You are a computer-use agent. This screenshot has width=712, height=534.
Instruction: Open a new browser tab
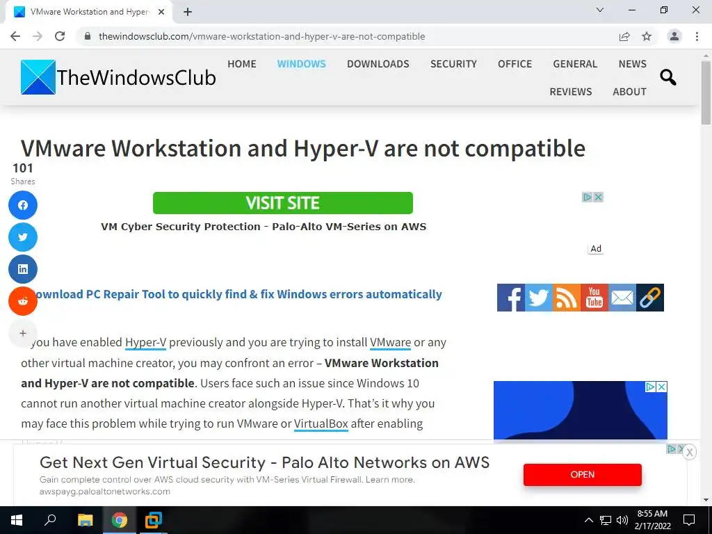(x=188, y=12)
